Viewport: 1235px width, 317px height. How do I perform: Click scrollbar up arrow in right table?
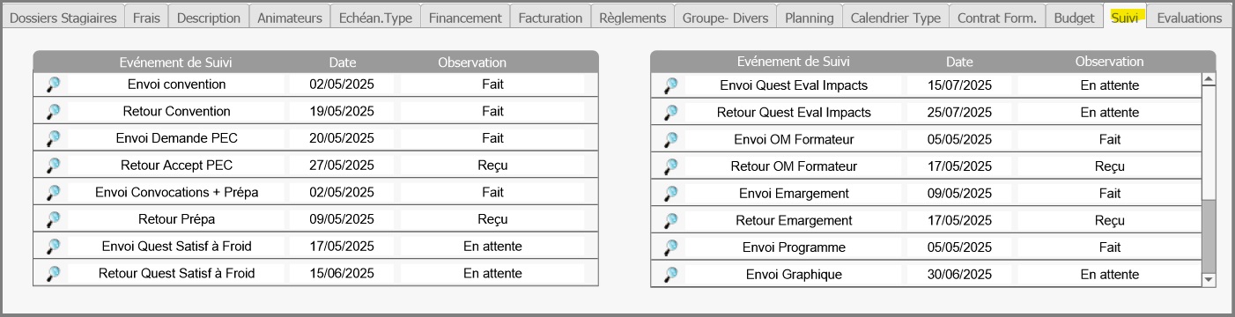tap(1209, 79)
